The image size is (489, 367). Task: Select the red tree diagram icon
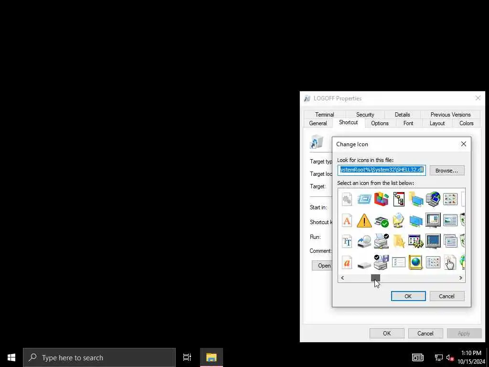tap(399, 199)
